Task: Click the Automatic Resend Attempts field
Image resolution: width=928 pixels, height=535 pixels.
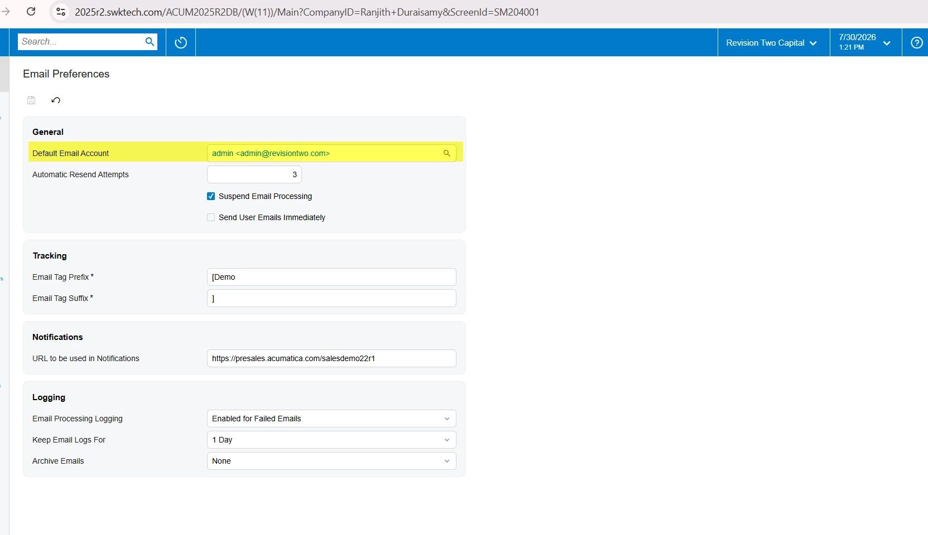Action: click(254, 174)
